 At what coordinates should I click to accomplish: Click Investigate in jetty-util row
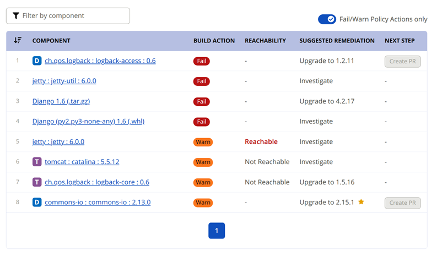316,81
